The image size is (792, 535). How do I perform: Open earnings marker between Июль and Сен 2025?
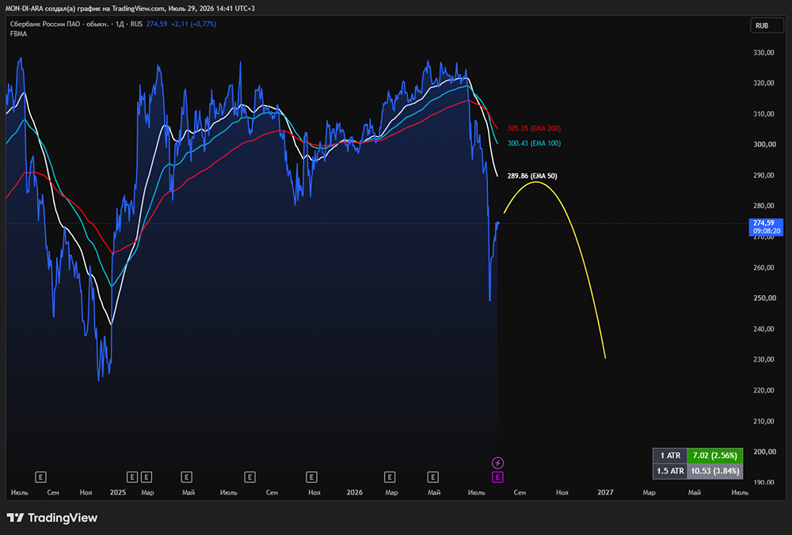pos(249,477)
